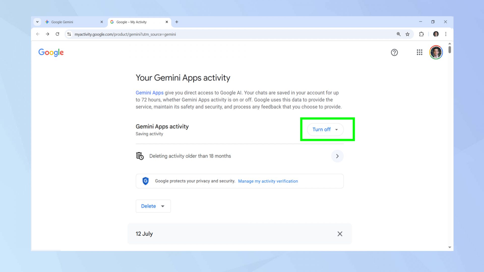Open Manage my activity verification link
The width and height of the screenshot is (484, 272).
(x=268, y=181)
